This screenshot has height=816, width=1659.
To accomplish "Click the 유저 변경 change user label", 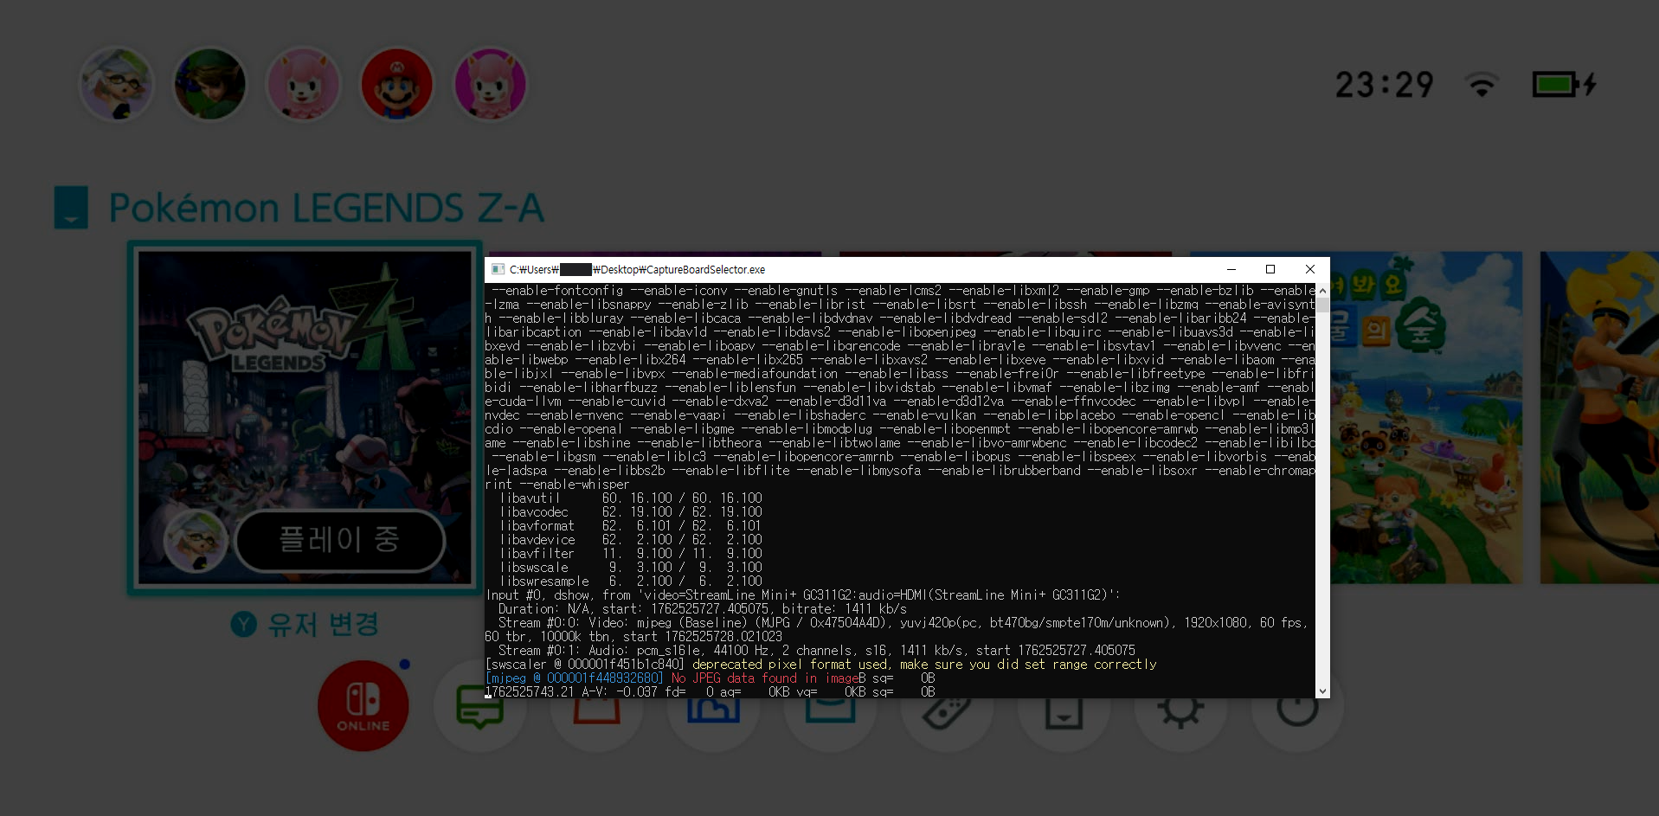I will coord(323,624).
